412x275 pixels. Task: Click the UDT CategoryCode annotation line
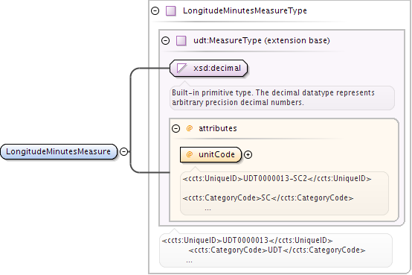pyautogui.click(x=277, y=250)
